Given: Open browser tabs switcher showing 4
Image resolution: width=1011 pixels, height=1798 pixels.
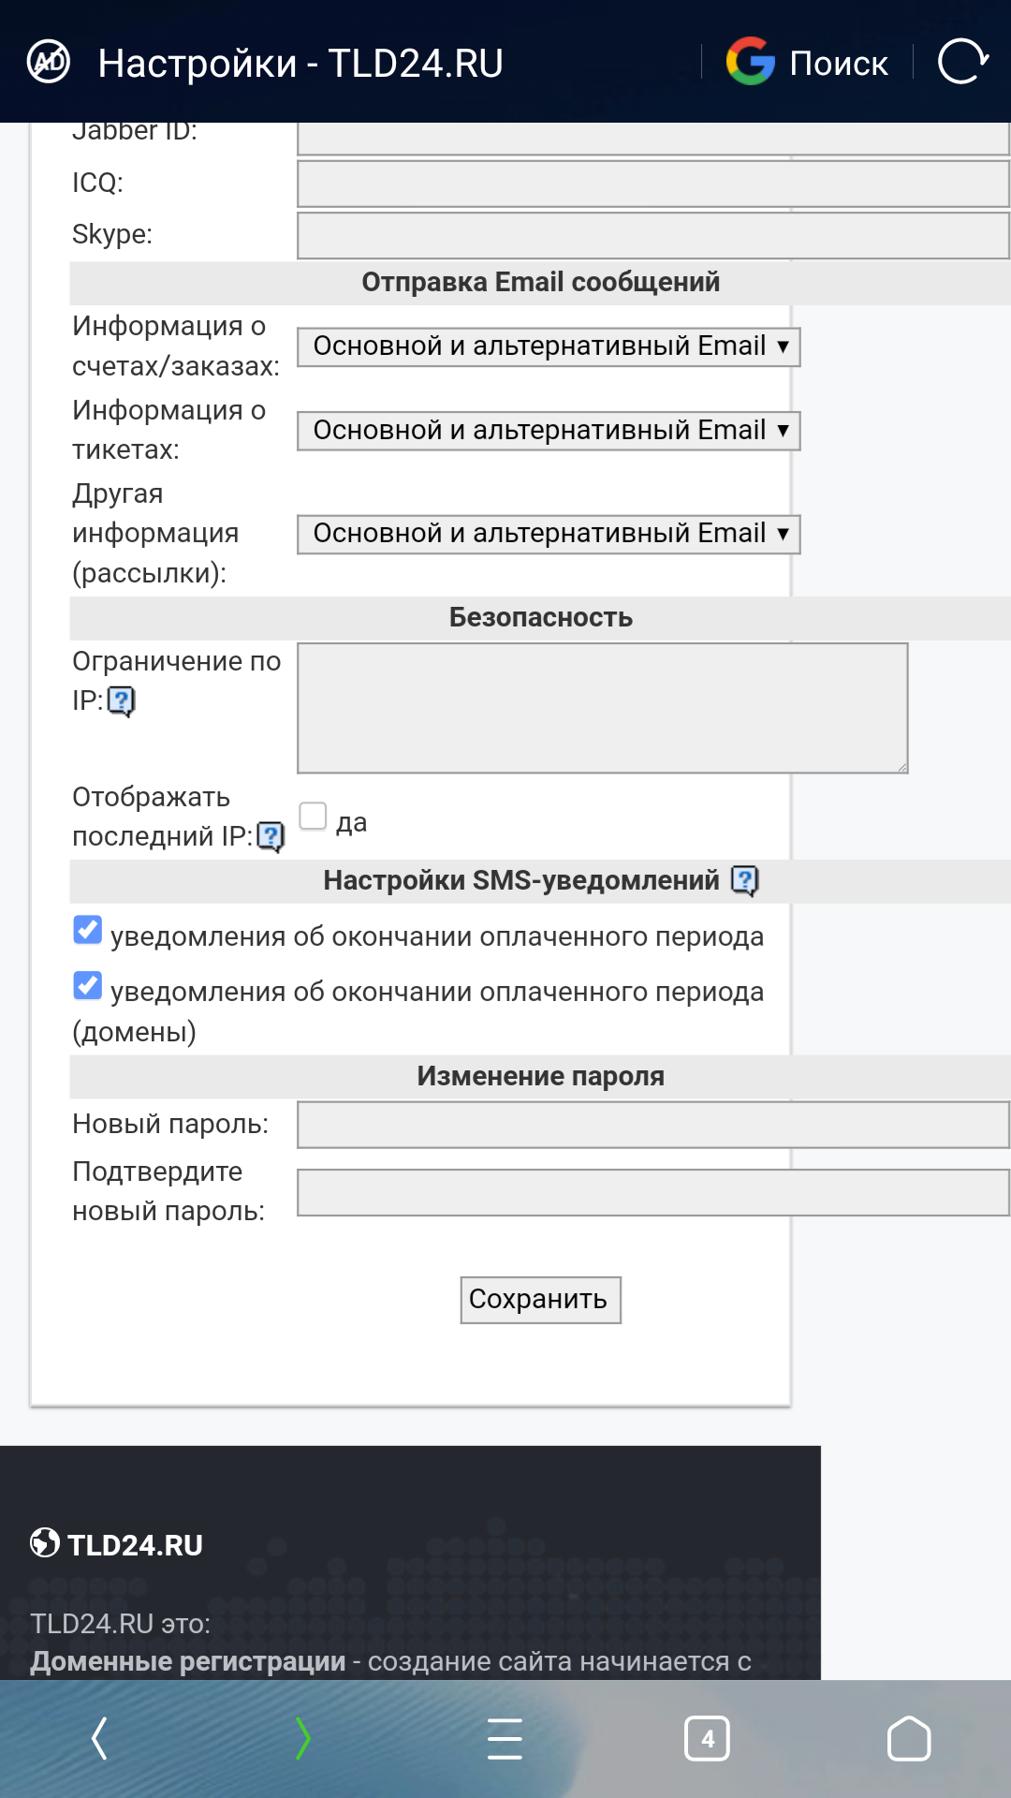Looking at the screenshot, I should pyautogui.click(x=707, y=1738).
